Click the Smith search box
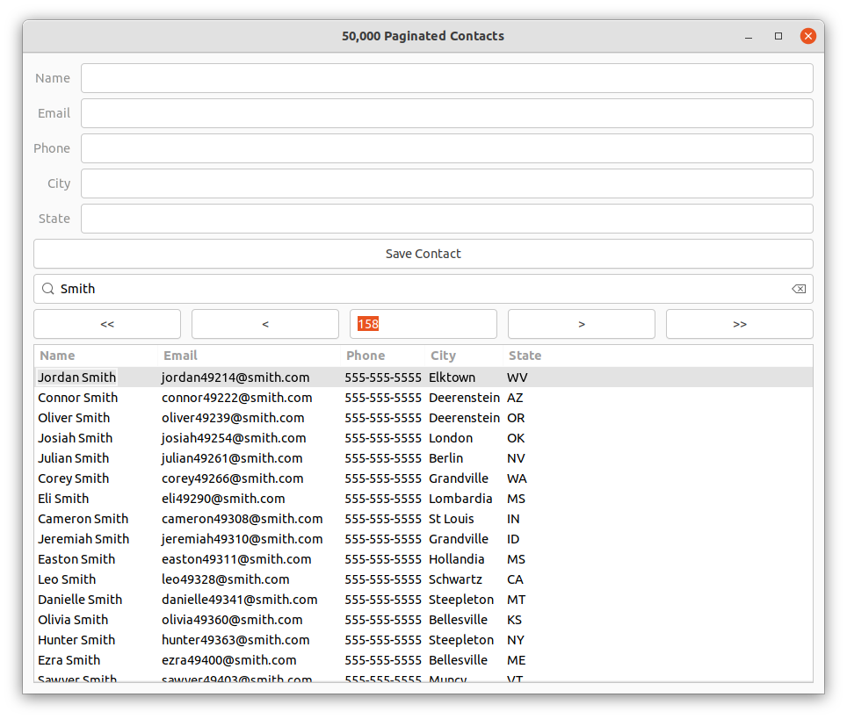Screen dimensions: 847x719 pos(423,289)
